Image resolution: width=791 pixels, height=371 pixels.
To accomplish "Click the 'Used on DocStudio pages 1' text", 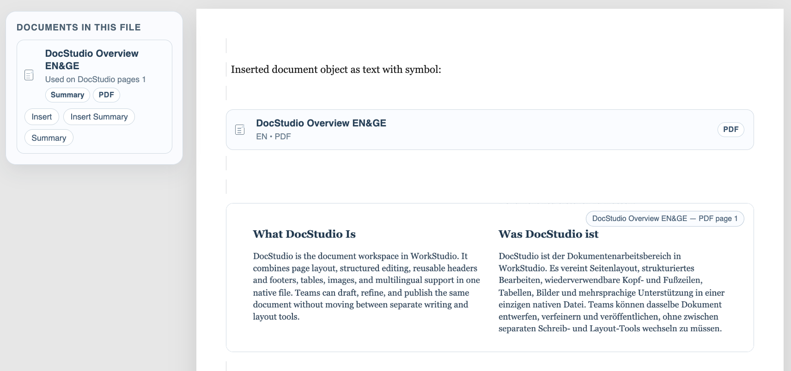I will coord(96,79).
